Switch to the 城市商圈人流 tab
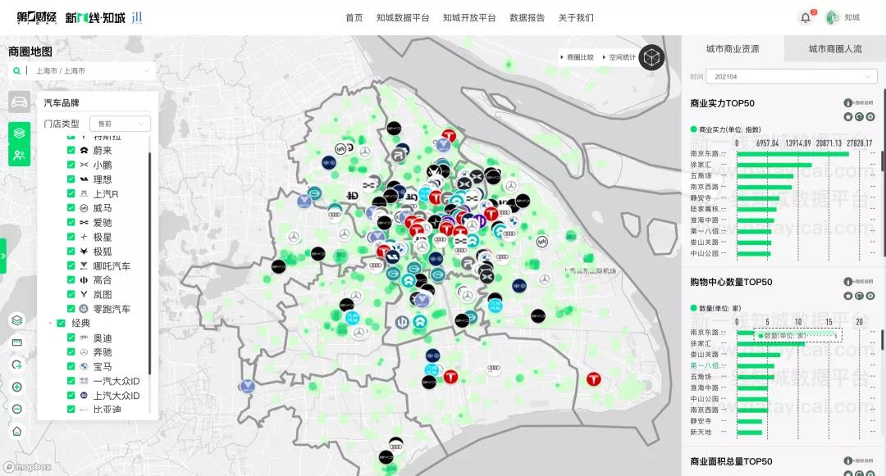 (x=834, y=49)
